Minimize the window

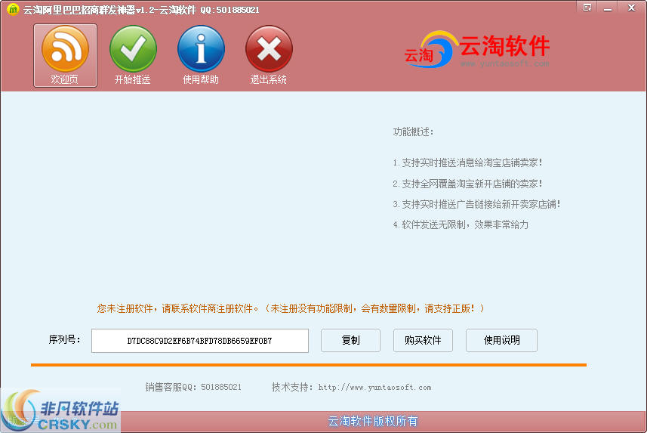coord(608,8)
